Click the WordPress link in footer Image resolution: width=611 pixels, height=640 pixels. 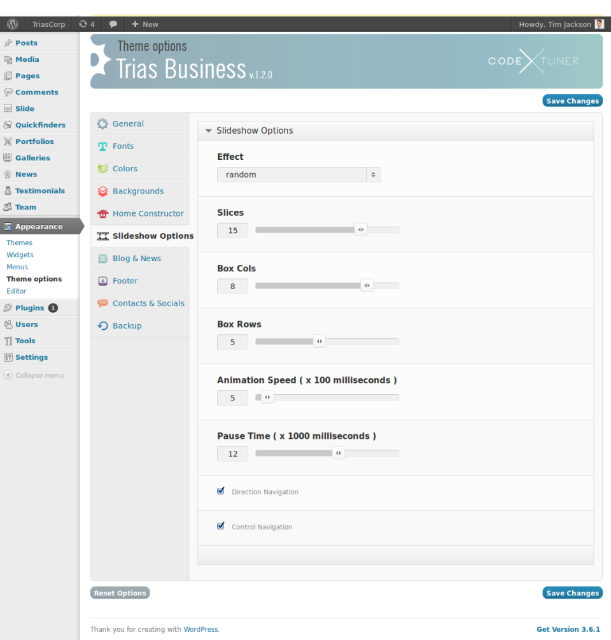(x=200, y=629)
